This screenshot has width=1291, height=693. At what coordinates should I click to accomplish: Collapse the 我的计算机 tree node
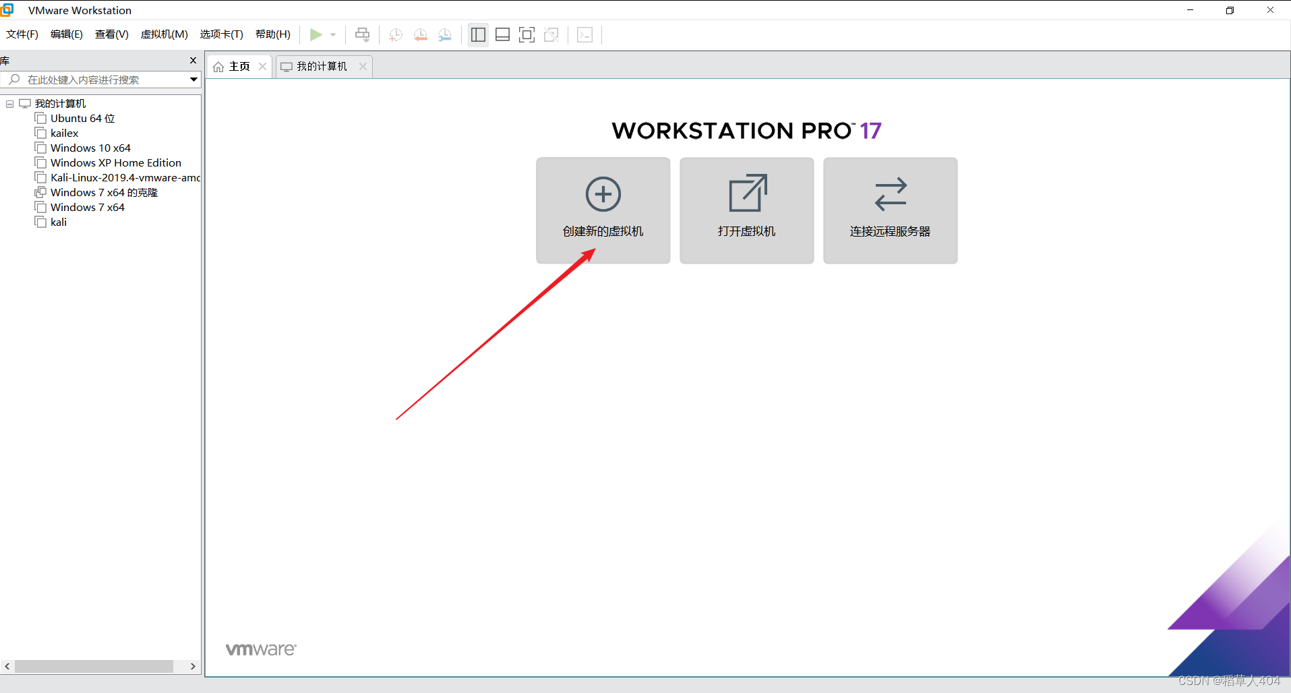coord(9,104)
